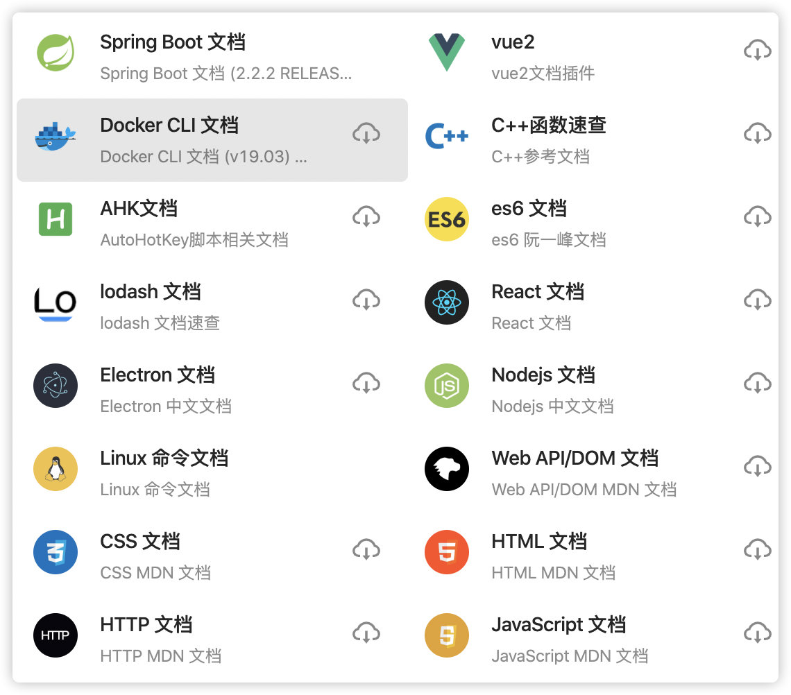
Task: Click description 'CSS MDN 文档'
Action: click(155, 572)
